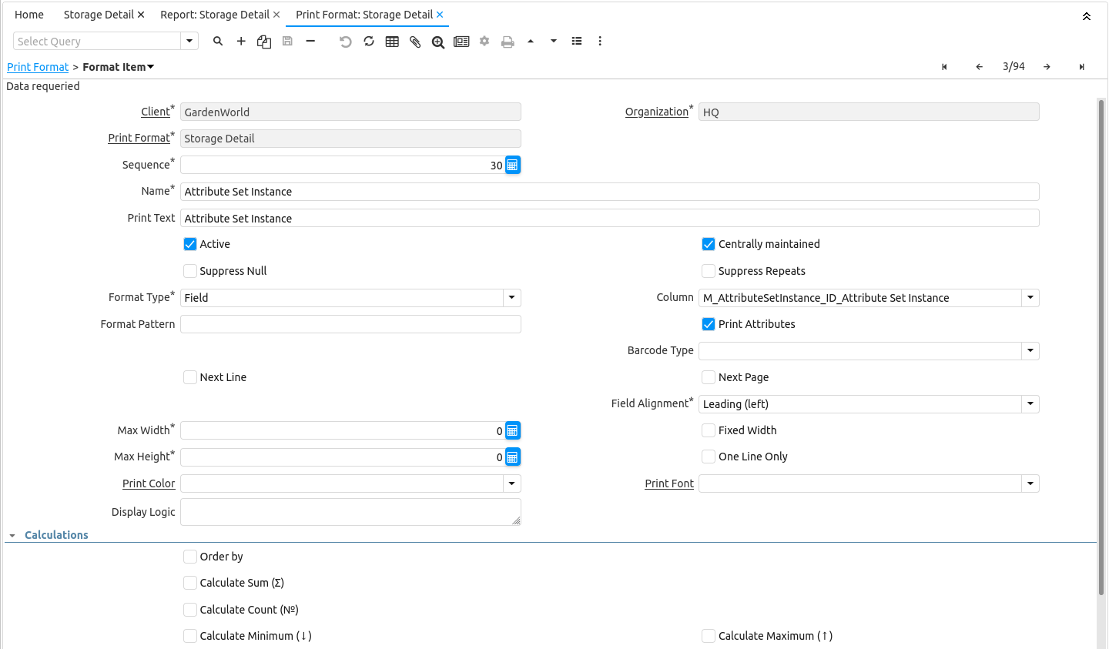Screen dimensions: 1109x649
Task: Click the Refresh toolbar icon
Action: [369, 42]
